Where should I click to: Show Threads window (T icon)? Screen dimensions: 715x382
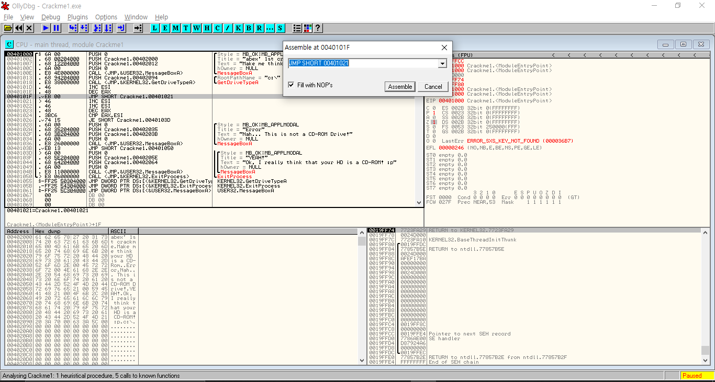(186, 28)
